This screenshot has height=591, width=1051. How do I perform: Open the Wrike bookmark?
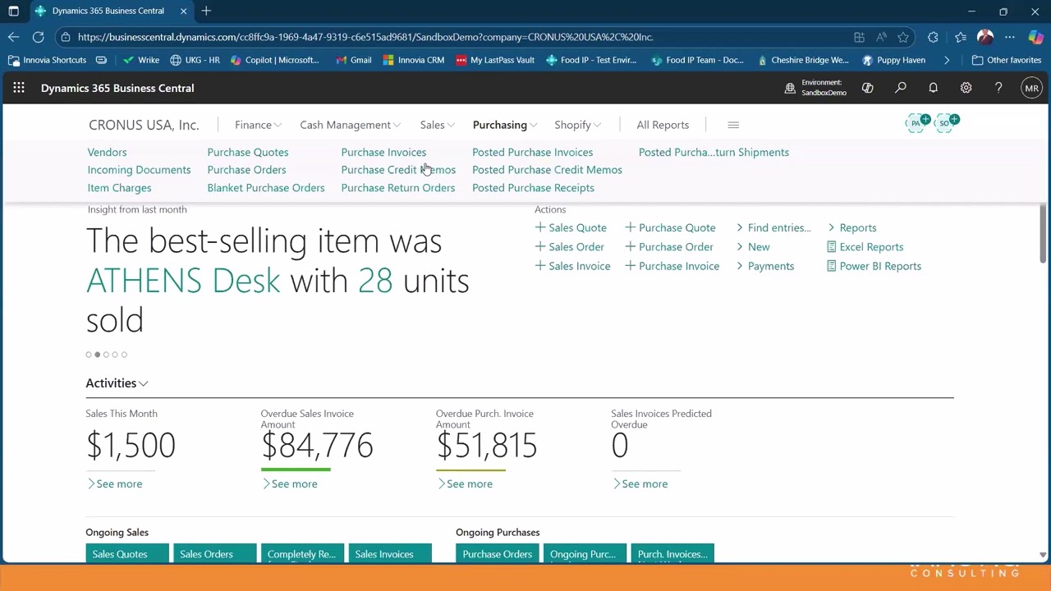pos(140,60)
